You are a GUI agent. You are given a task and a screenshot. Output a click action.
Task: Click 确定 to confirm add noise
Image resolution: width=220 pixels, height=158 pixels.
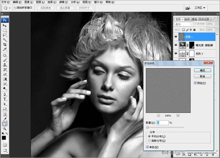[203, 70]
